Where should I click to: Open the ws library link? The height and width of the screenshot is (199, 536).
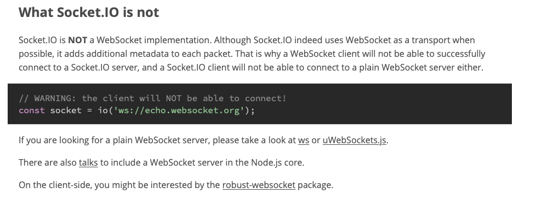click(304, 140)
